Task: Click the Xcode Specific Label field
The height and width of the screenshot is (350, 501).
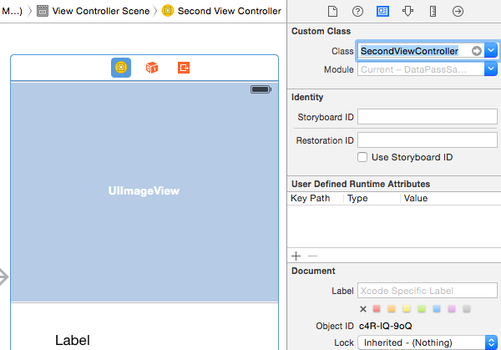Action: 428,291
